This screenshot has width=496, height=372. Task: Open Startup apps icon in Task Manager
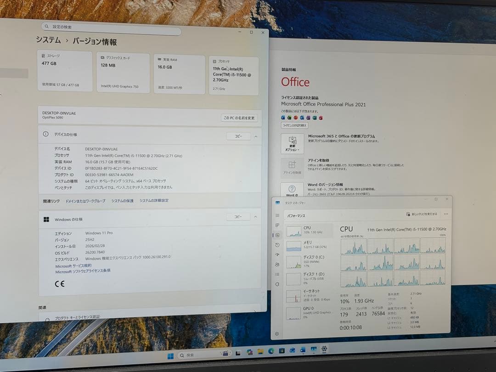(x=277, y=254)
